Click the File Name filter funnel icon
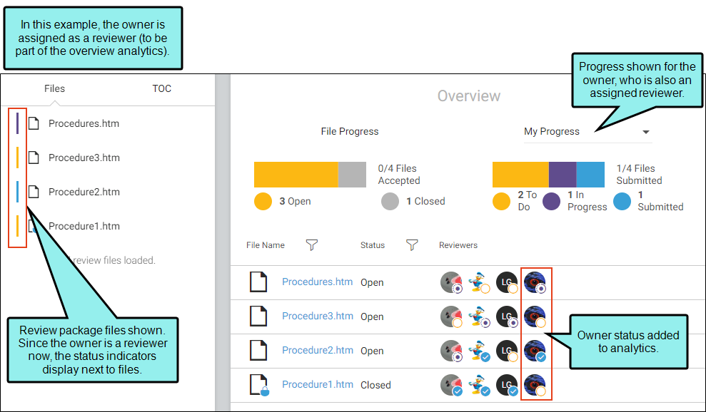This screenshot has width=706, height=412. pos(311,245)
